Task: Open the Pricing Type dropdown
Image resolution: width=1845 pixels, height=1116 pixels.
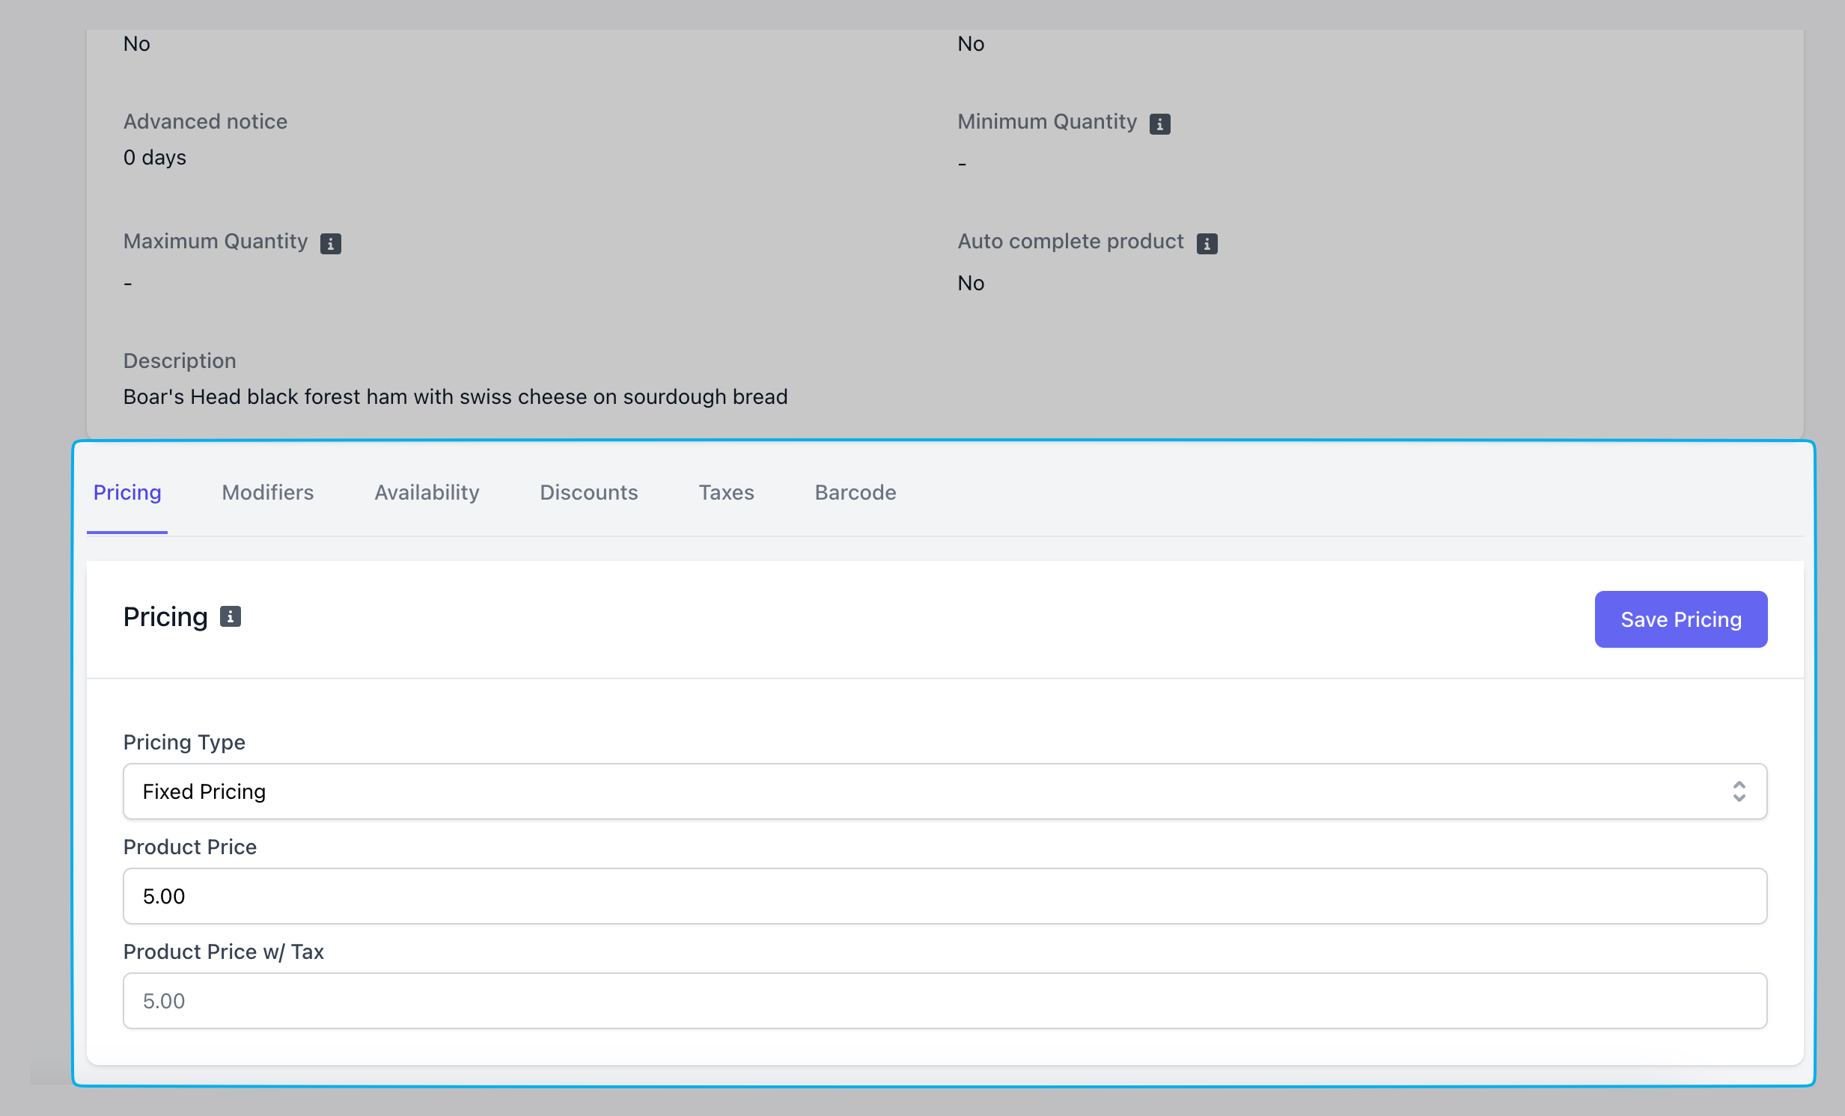Action: [x=944, y=791]
